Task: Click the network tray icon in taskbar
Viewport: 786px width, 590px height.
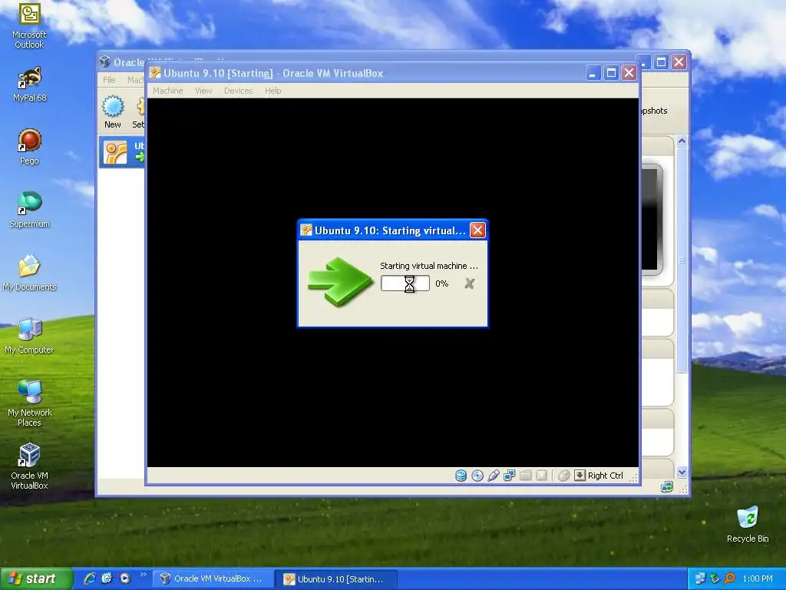Action: click(700, 578)
